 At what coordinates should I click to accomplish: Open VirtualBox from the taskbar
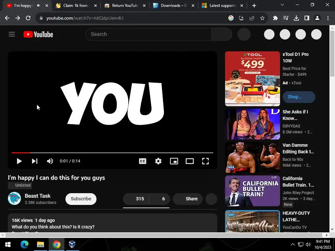pyautogui.click(x=72, y=244)
